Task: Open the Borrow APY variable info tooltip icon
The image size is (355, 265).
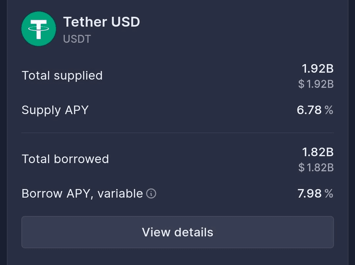Action: (151, 194)
